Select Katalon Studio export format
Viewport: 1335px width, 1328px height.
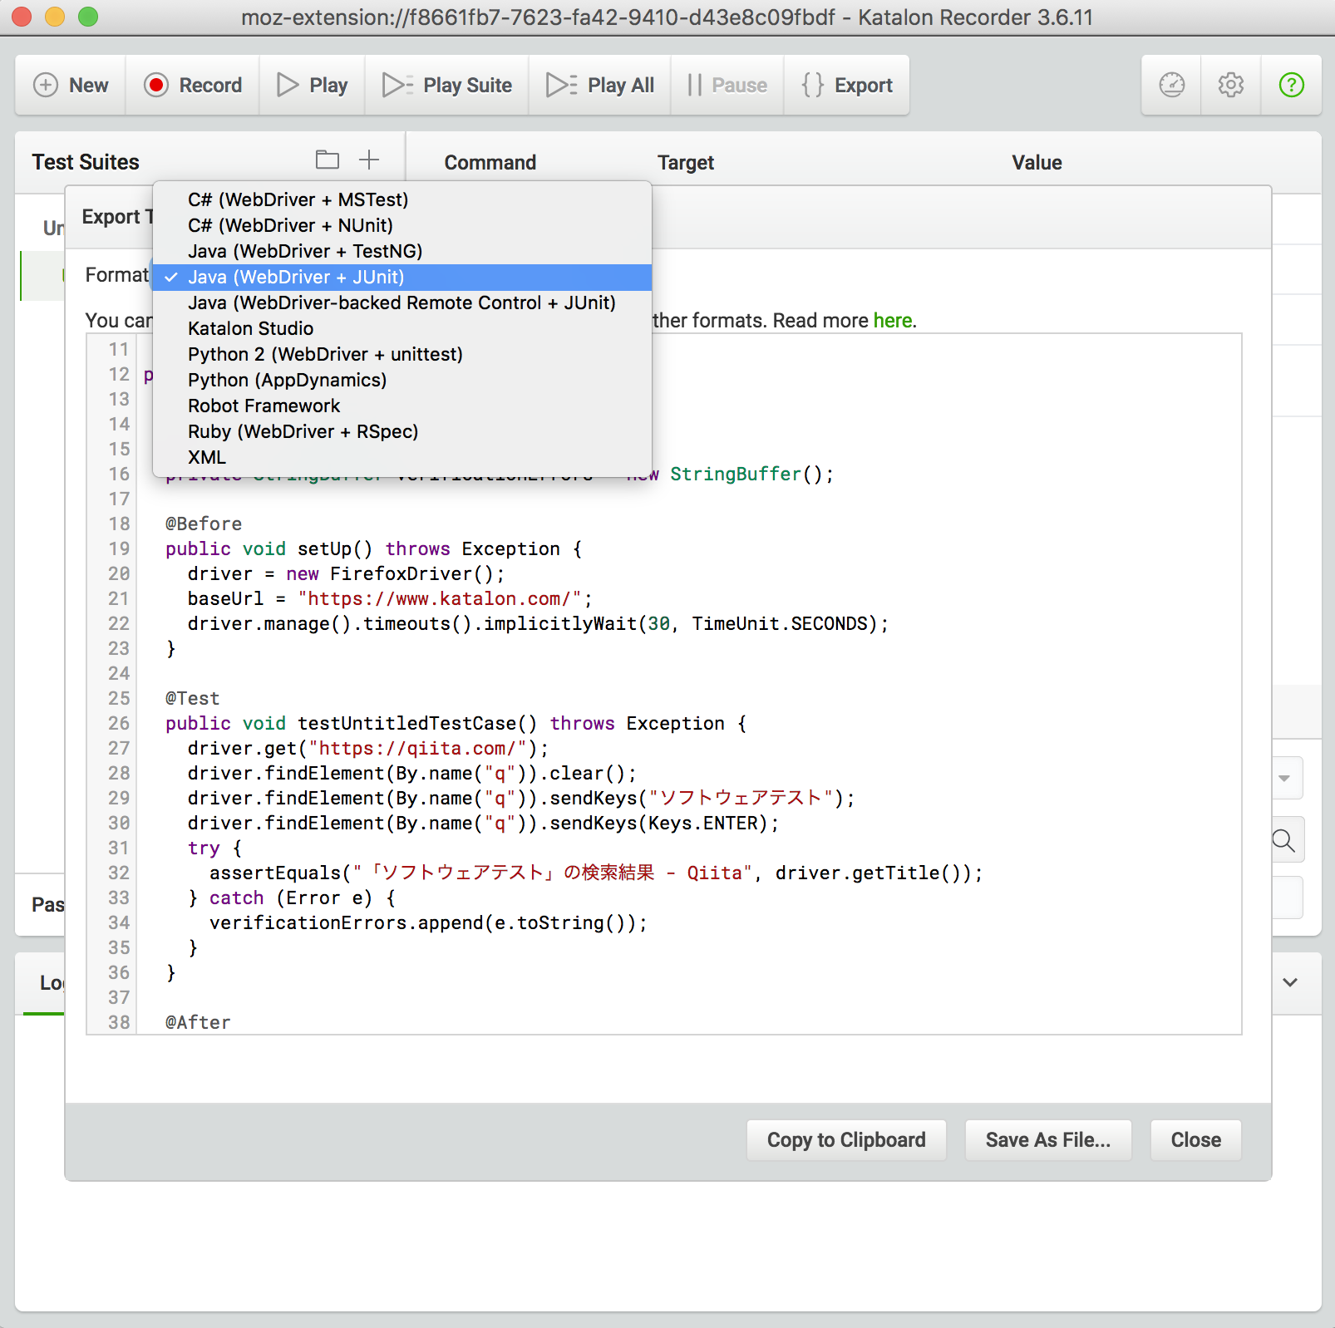(250, 328)
